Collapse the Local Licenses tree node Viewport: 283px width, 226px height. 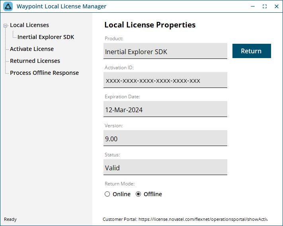coord(6,25)
